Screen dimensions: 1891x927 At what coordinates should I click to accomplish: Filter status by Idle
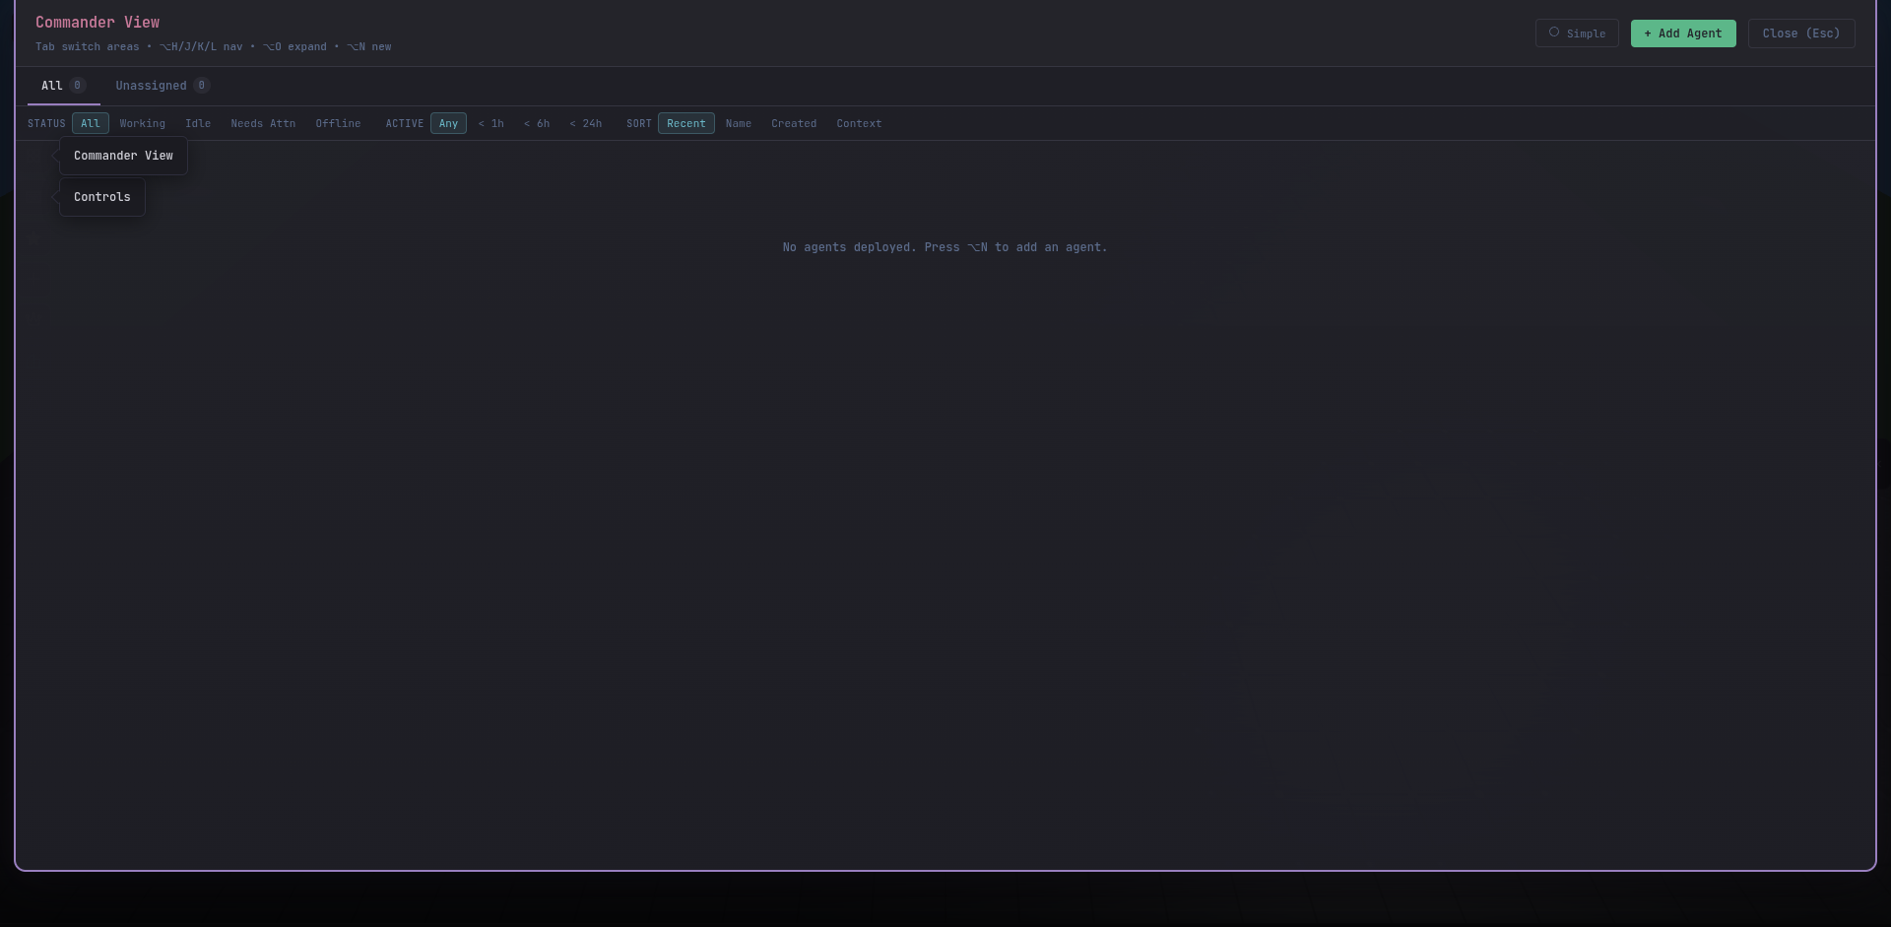click(198, 123)
